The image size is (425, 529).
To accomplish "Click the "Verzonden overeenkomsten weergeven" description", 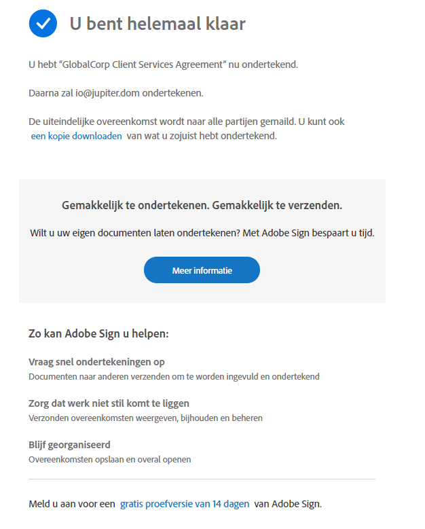I will [145, 418].
